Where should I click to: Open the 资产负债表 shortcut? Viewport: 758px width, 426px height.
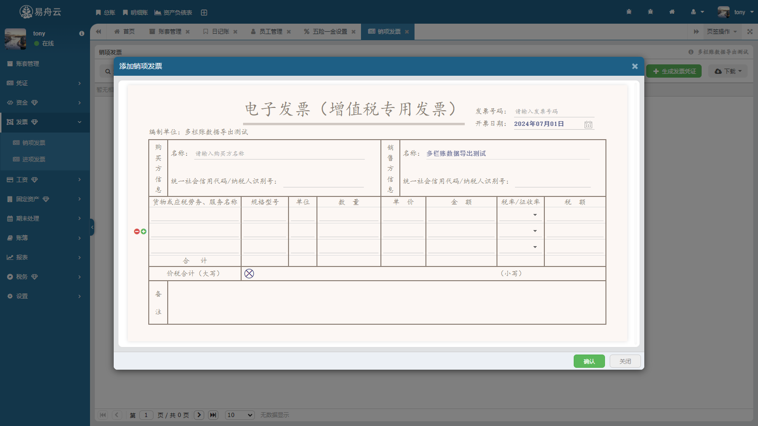(x=173, y=12)
